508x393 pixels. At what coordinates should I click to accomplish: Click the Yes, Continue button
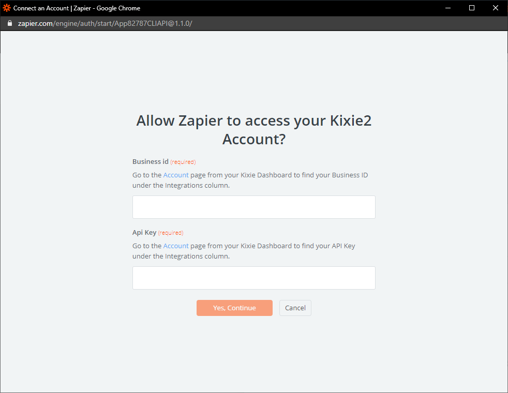234,308
